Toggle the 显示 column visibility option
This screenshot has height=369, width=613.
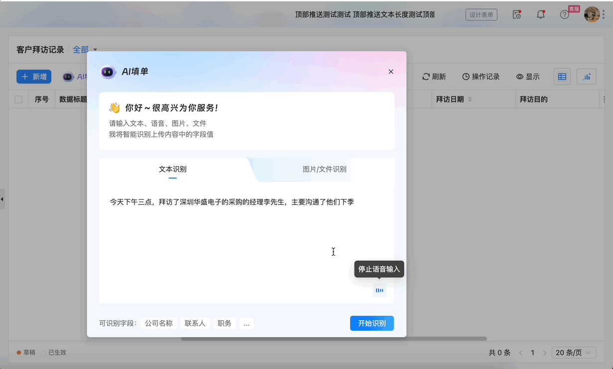pyautogui.click(x=528, y=77)
